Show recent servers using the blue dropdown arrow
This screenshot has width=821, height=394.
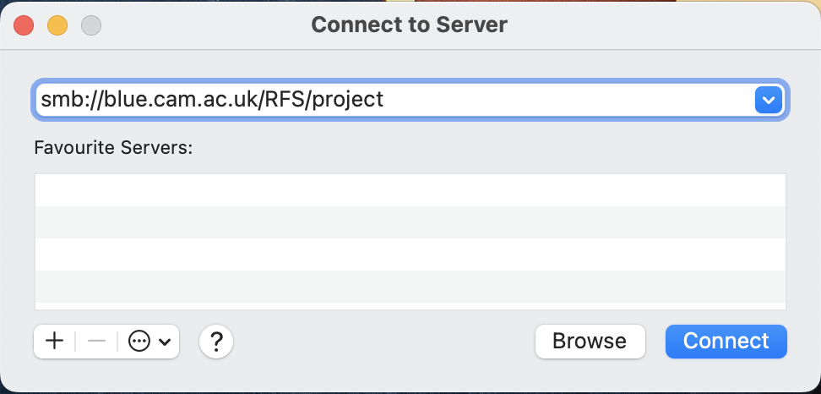[767, 101]
